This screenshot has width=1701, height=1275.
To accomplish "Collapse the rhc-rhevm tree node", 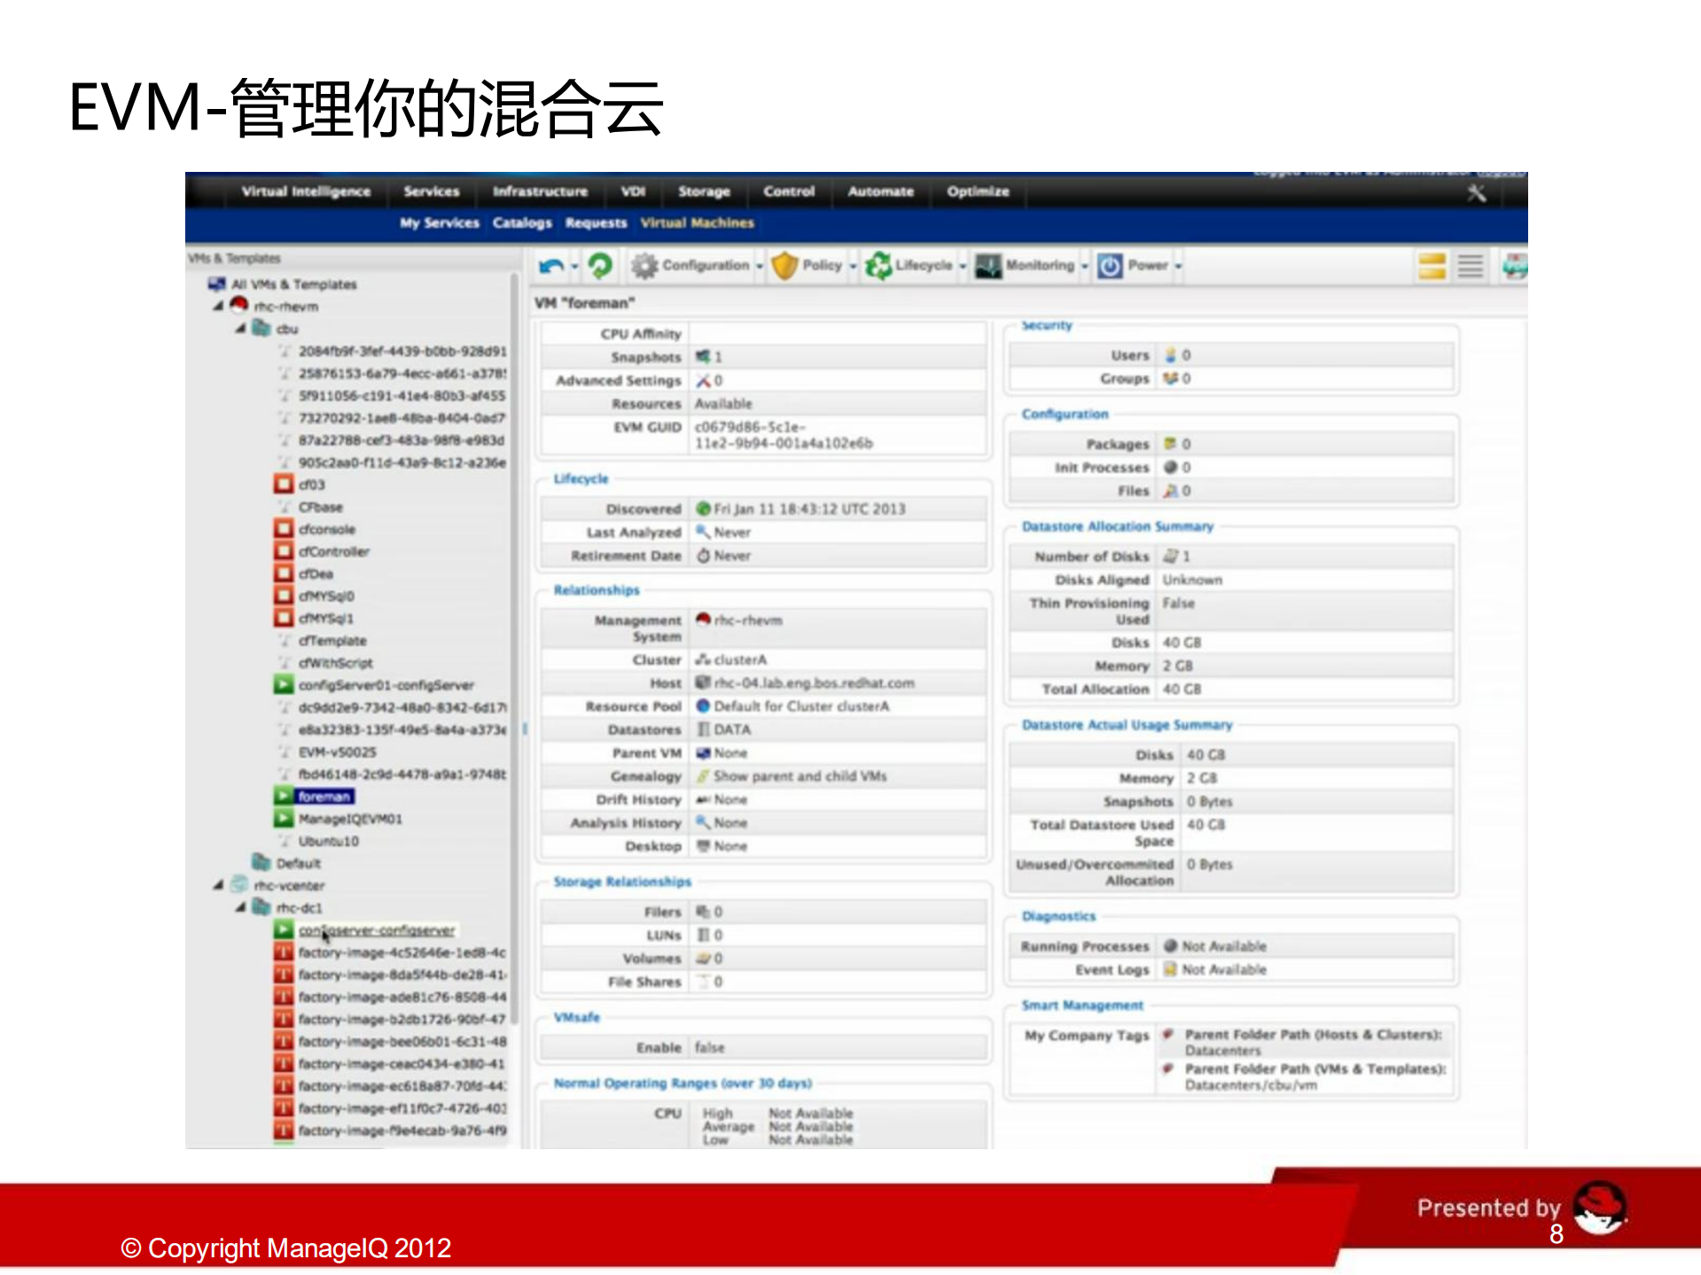I will [215, 306].
